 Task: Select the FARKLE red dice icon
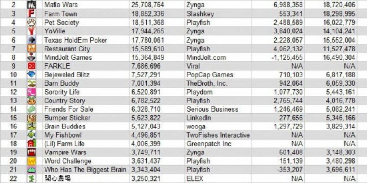click(x=32, y=66)
